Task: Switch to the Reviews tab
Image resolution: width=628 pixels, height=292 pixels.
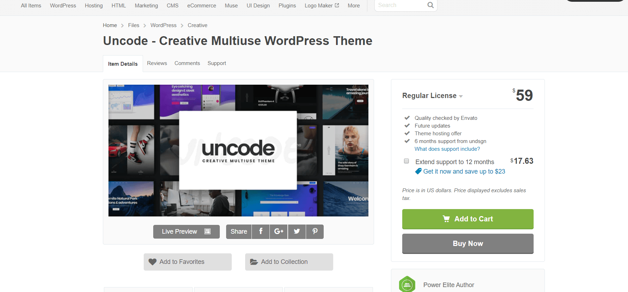Action: [x=157, y=63]
